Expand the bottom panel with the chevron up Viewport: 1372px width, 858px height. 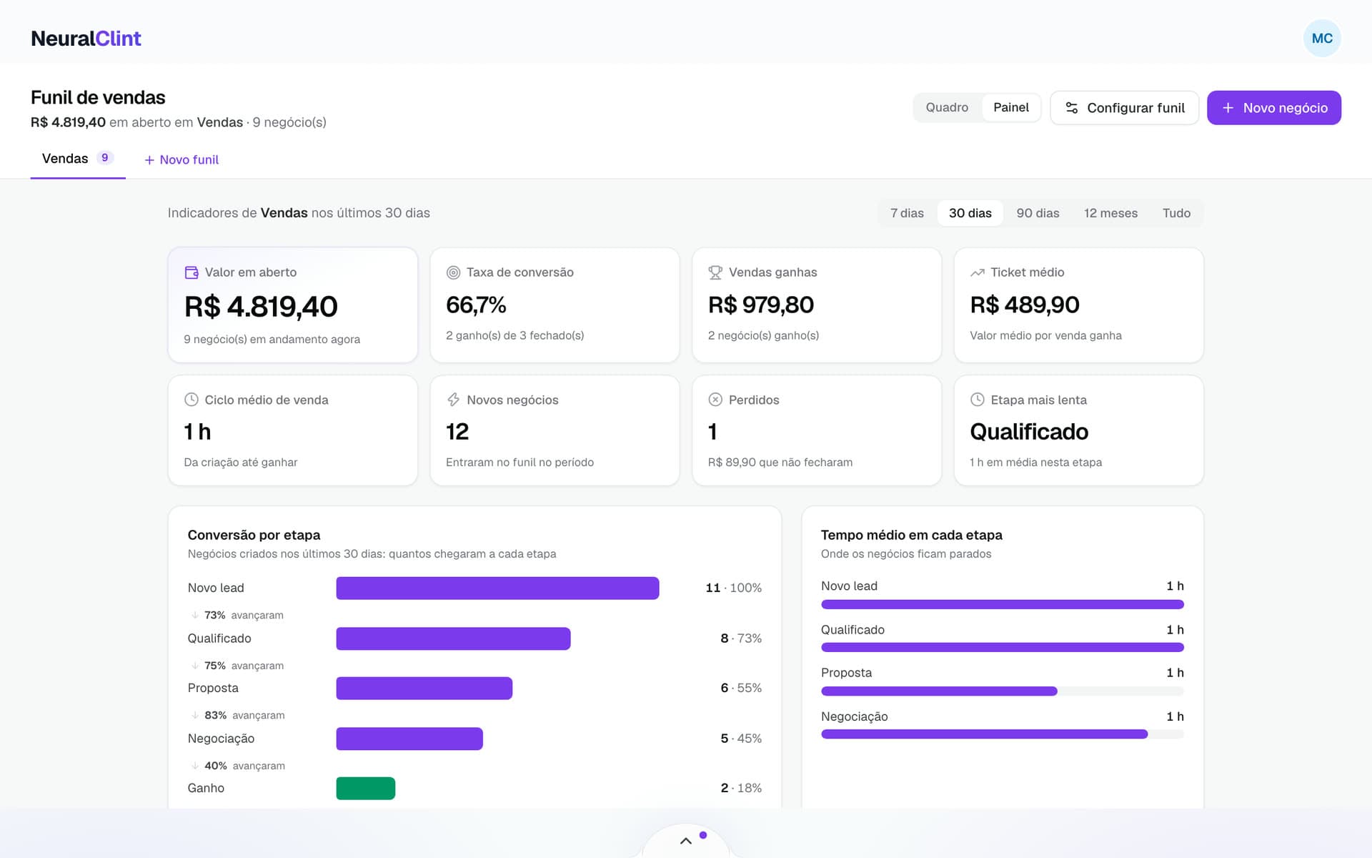(686, 841)
